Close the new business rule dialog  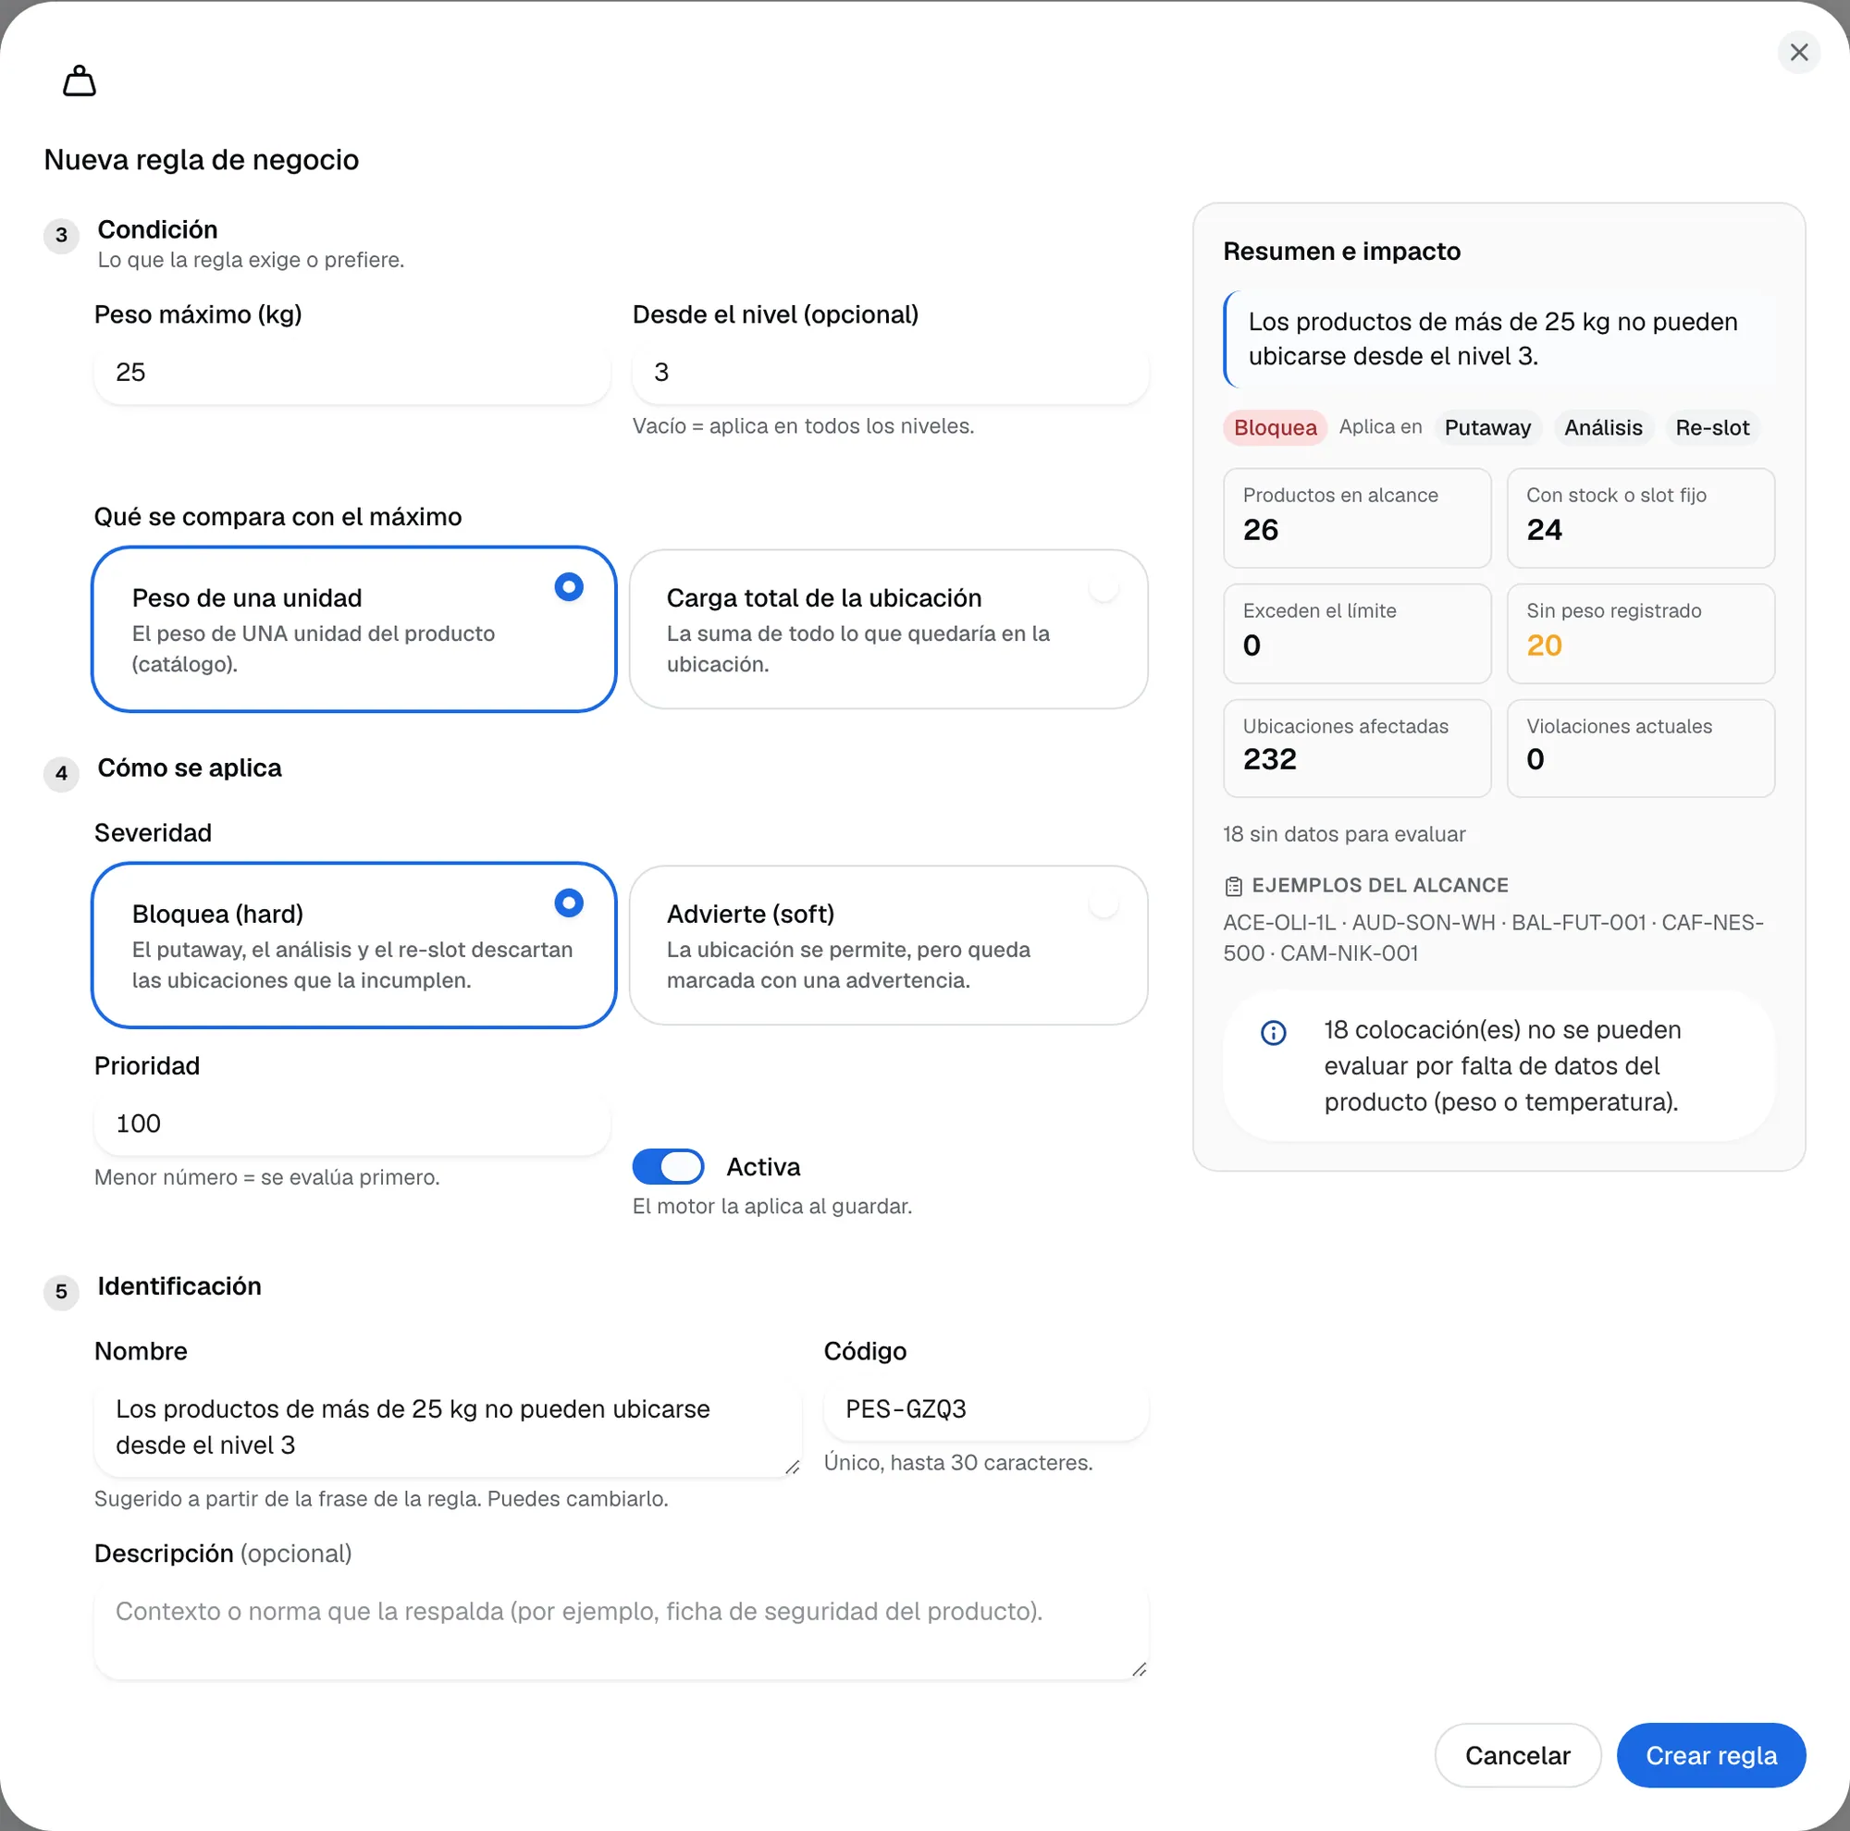pyautogui.click(x=1798, y=52)
